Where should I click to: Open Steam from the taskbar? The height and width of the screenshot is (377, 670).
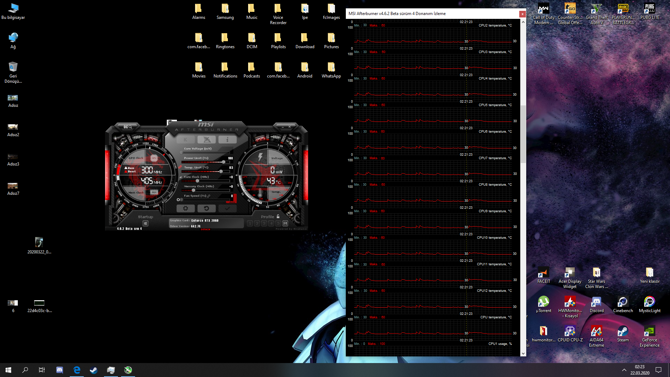click(x=94, y=370)
